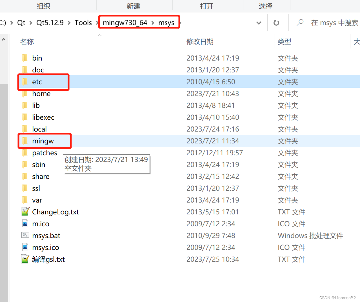Select the m.ico icon file
Screen dimensions: 360x302
click(x=41, y=223)
